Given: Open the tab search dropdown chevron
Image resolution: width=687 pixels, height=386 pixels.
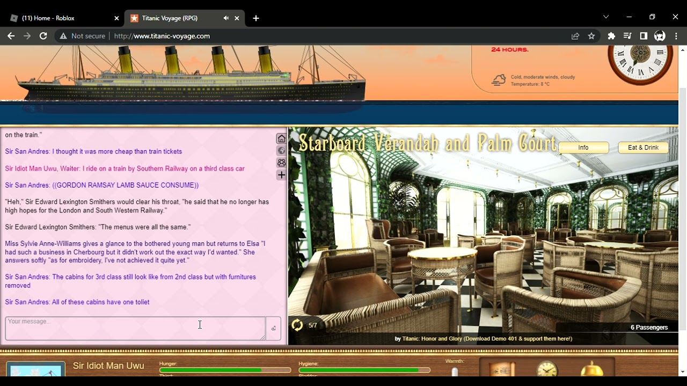Looking at the screenshot, I should pos(606,17).
